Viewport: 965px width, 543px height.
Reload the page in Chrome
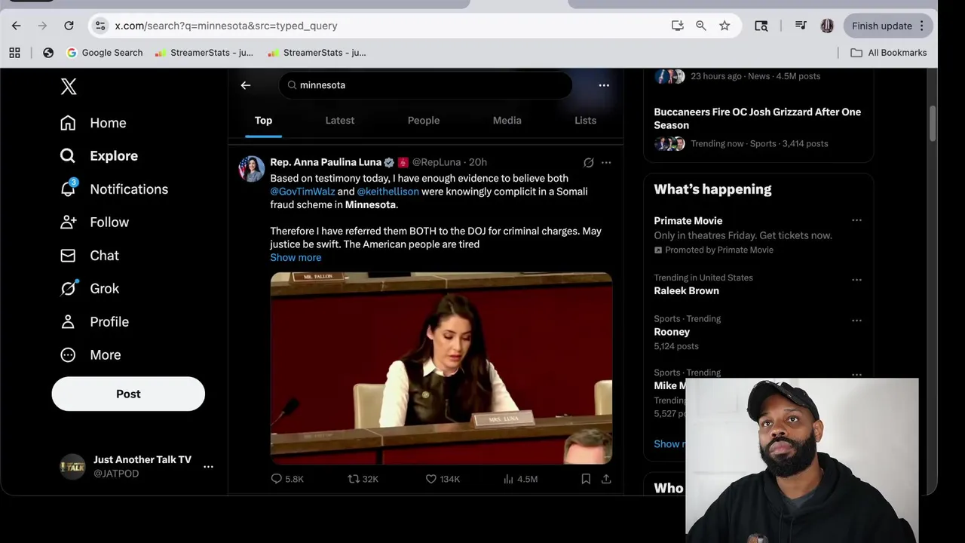(x=69, y=26)
